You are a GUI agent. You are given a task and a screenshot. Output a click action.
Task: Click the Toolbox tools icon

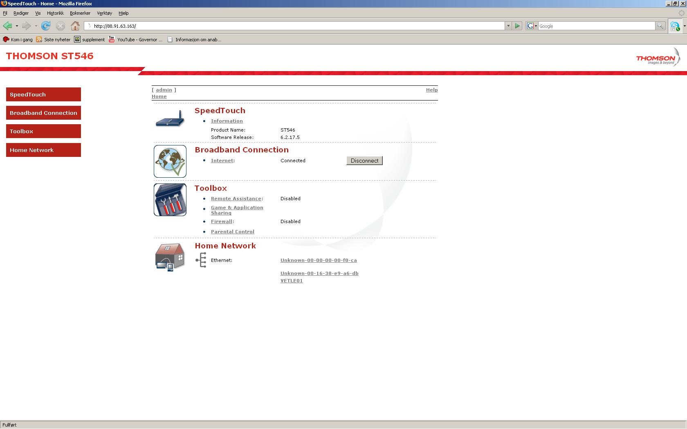pyautogui.click(x=170, y=200)
